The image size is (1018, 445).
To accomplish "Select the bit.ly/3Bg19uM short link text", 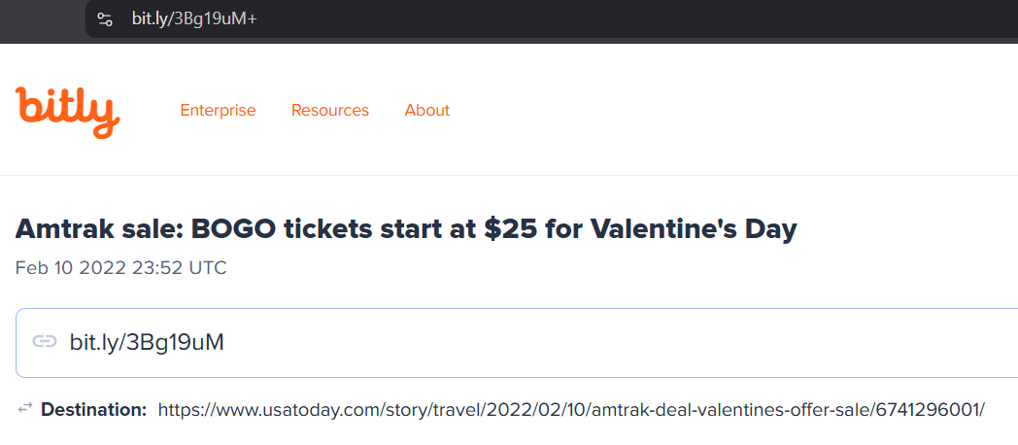I will pyautogui.click(x=147, y=342).
